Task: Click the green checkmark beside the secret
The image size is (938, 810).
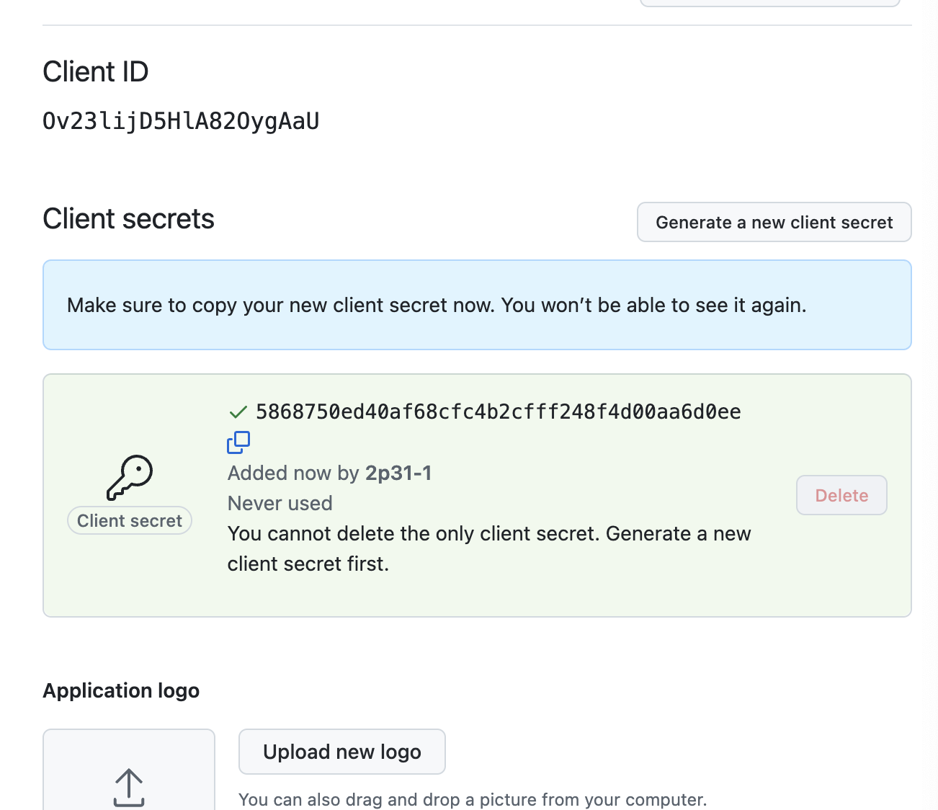Action: (x=238, y=412)
